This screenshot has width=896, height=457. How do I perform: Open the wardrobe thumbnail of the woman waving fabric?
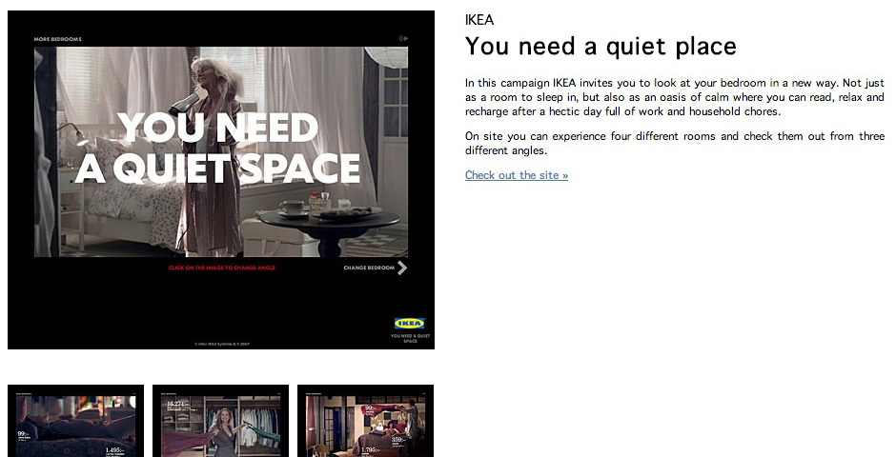pos(220,421)
